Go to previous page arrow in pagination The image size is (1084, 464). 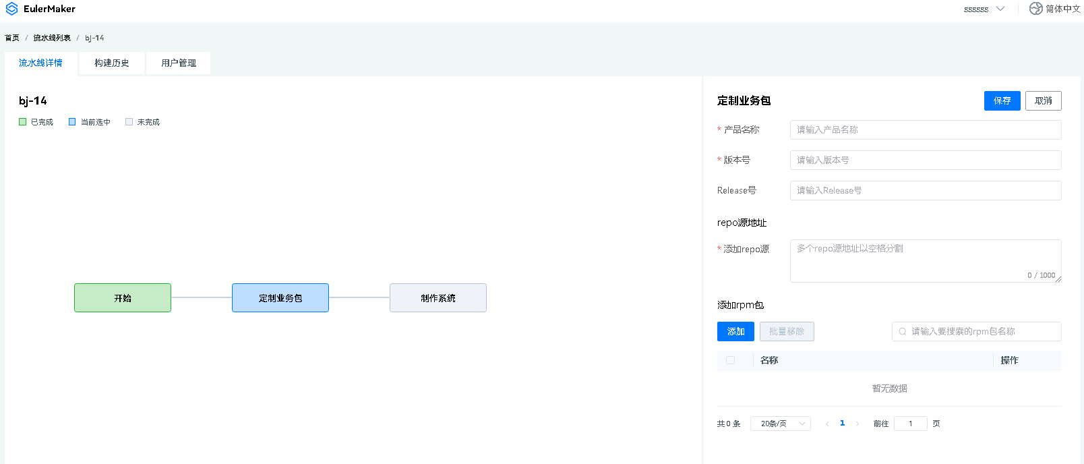click(827, 424)
